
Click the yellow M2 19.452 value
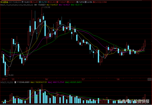pyautogui.click(x=52, y=5)
